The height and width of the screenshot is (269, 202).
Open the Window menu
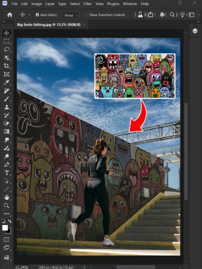point(130,4)
